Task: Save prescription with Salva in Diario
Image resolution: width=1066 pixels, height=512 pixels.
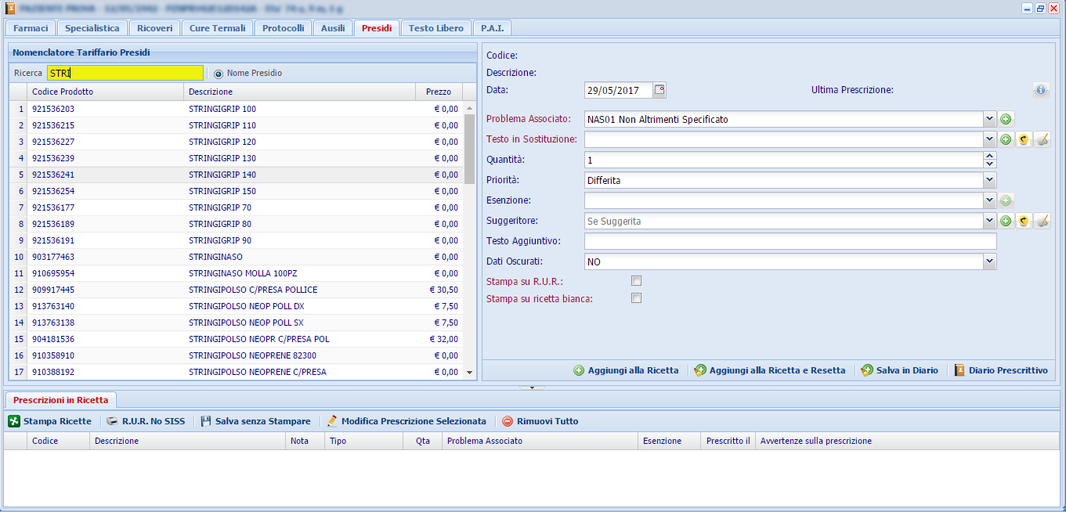Action: [x=899, y=370]
